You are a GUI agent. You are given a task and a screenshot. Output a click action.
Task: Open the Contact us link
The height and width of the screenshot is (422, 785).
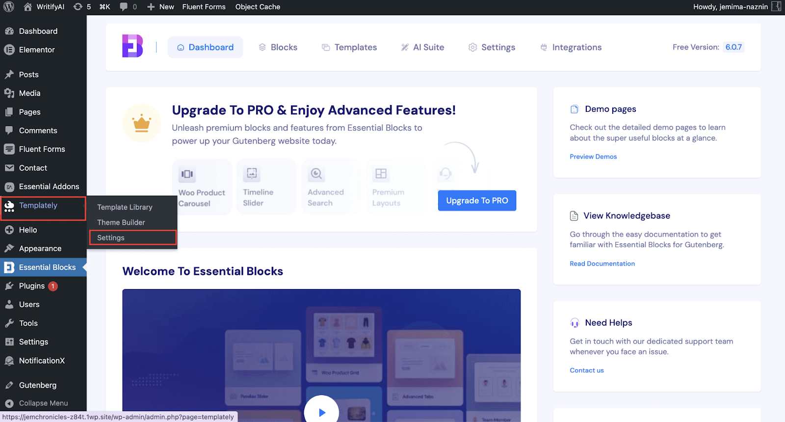coord(587,370)
